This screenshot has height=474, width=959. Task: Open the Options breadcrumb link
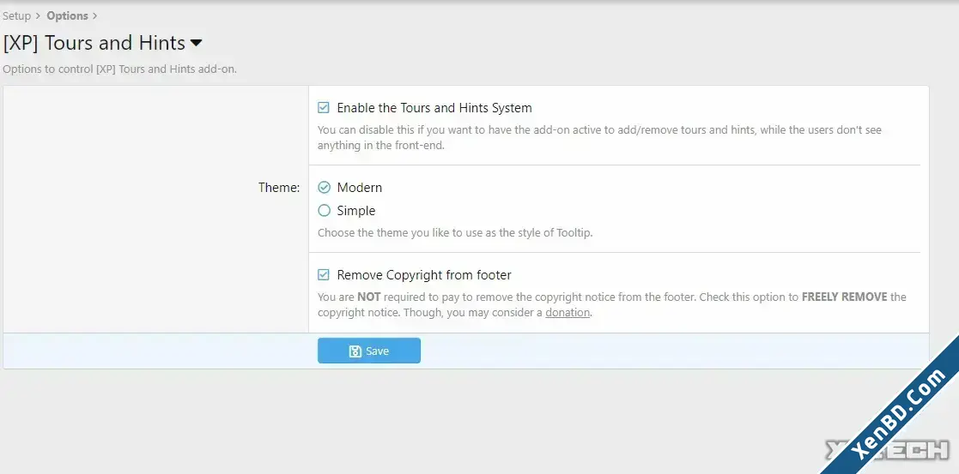67,16
